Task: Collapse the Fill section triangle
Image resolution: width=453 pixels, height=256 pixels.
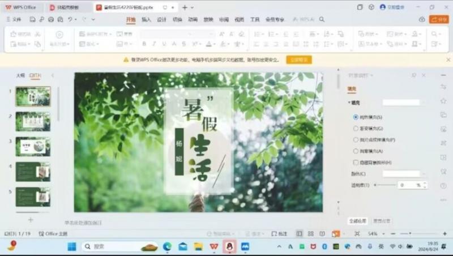Action: pos(349,103)
